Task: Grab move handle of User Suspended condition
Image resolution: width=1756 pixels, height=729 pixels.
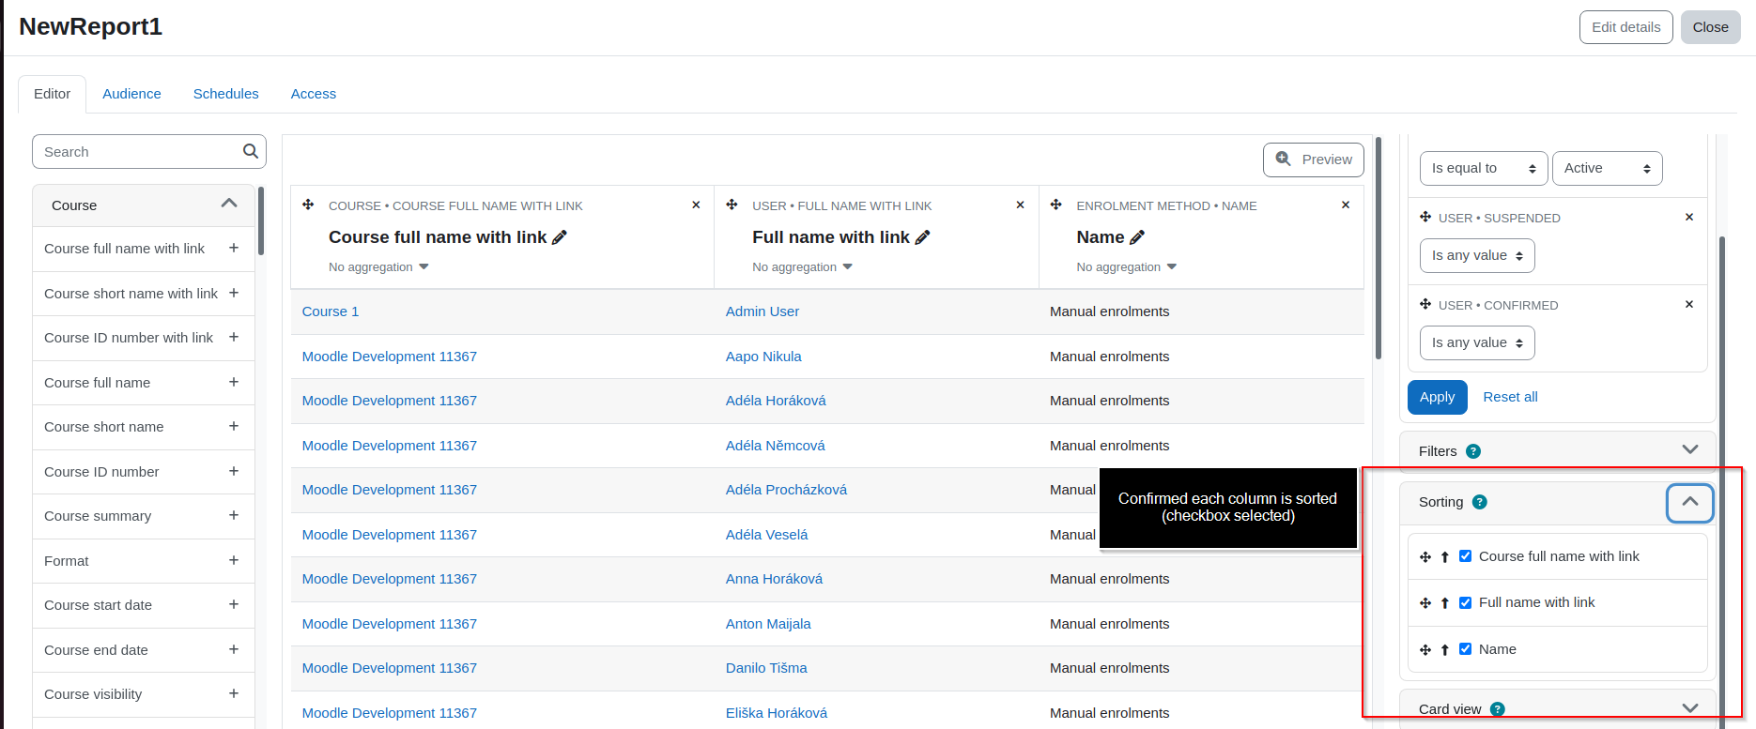Action: [x=1425, y=217]
